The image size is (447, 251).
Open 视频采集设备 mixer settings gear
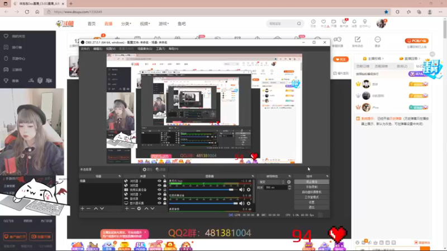[249, 203]
